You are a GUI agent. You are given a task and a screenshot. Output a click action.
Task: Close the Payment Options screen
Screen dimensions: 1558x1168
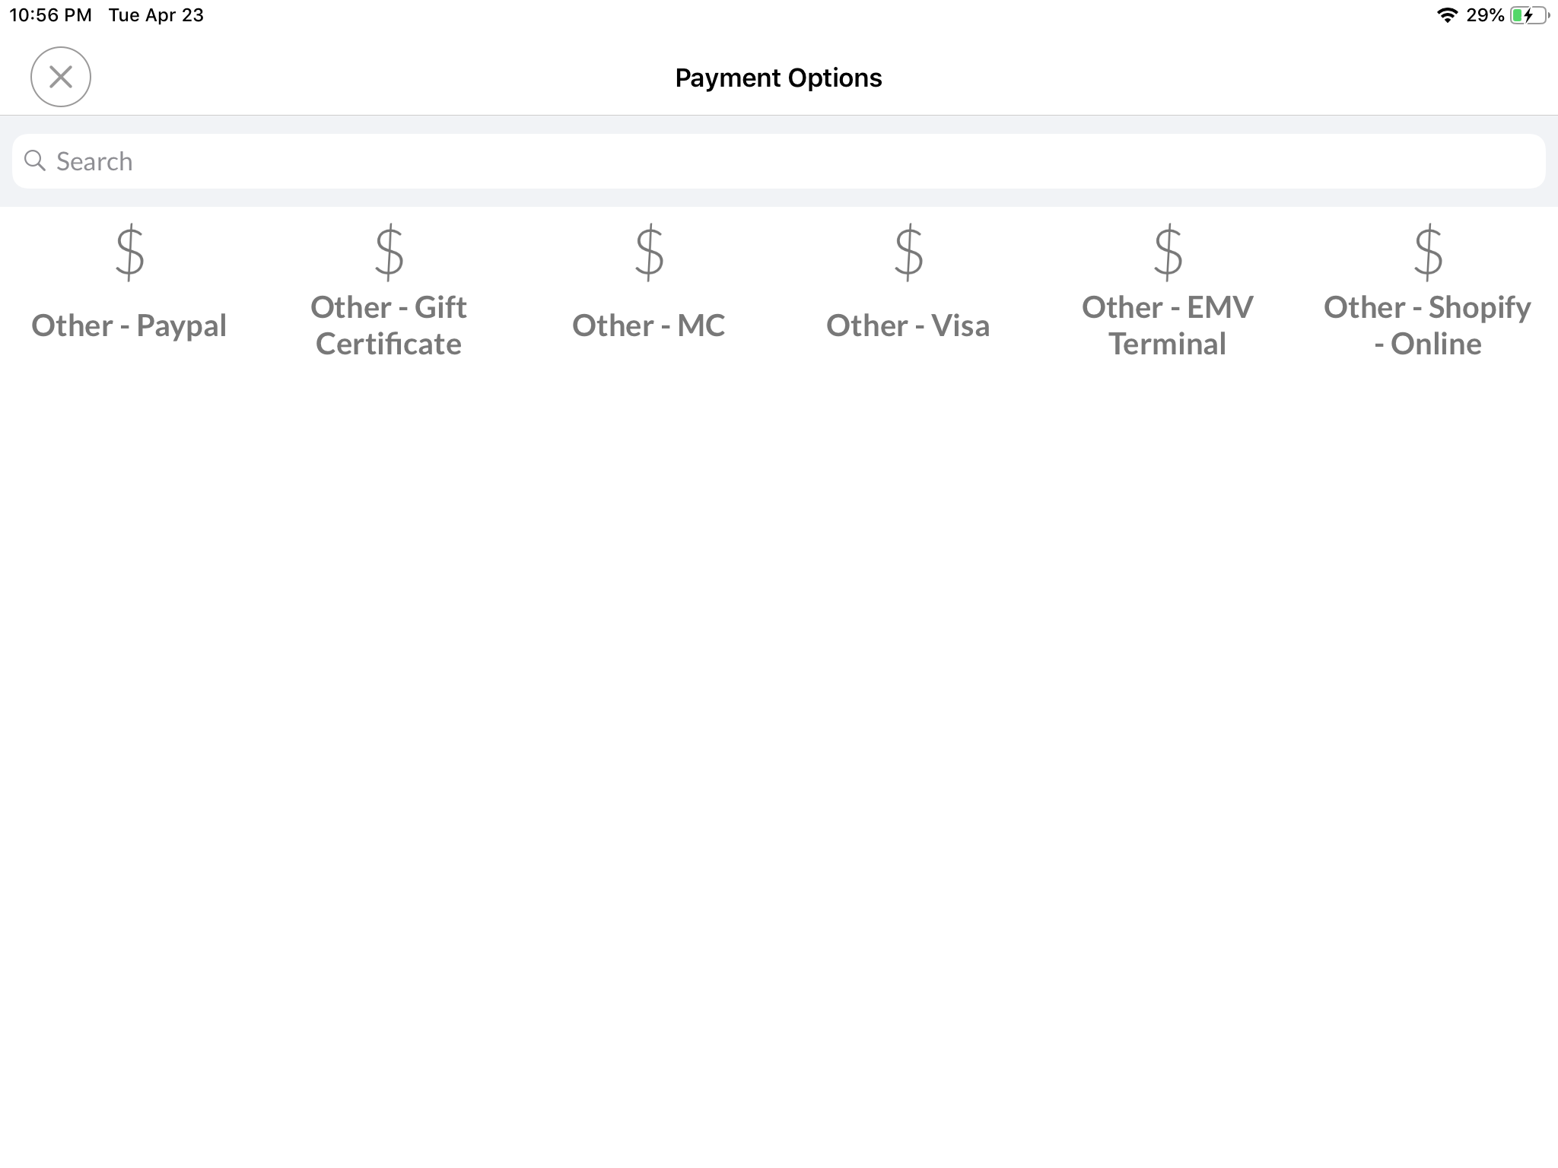click(61, 77)
